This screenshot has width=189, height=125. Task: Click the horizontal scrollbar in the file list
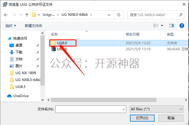tap(104, 100)
